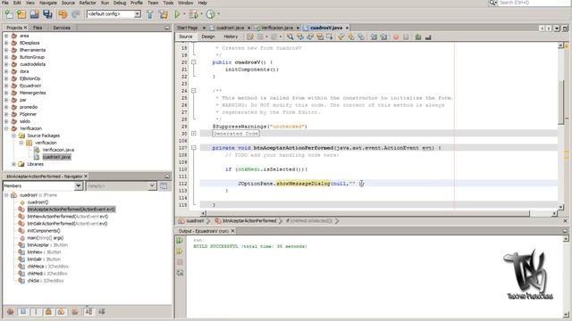Select Verificacion.java in Projects tree
The image size is (572, 321).
pos(58,150)
